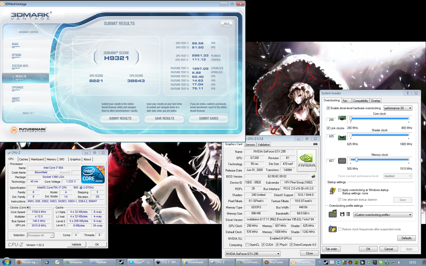Click the shader clock chip icon
Viewport: 426px width, 266px height.
click(342, 137)
